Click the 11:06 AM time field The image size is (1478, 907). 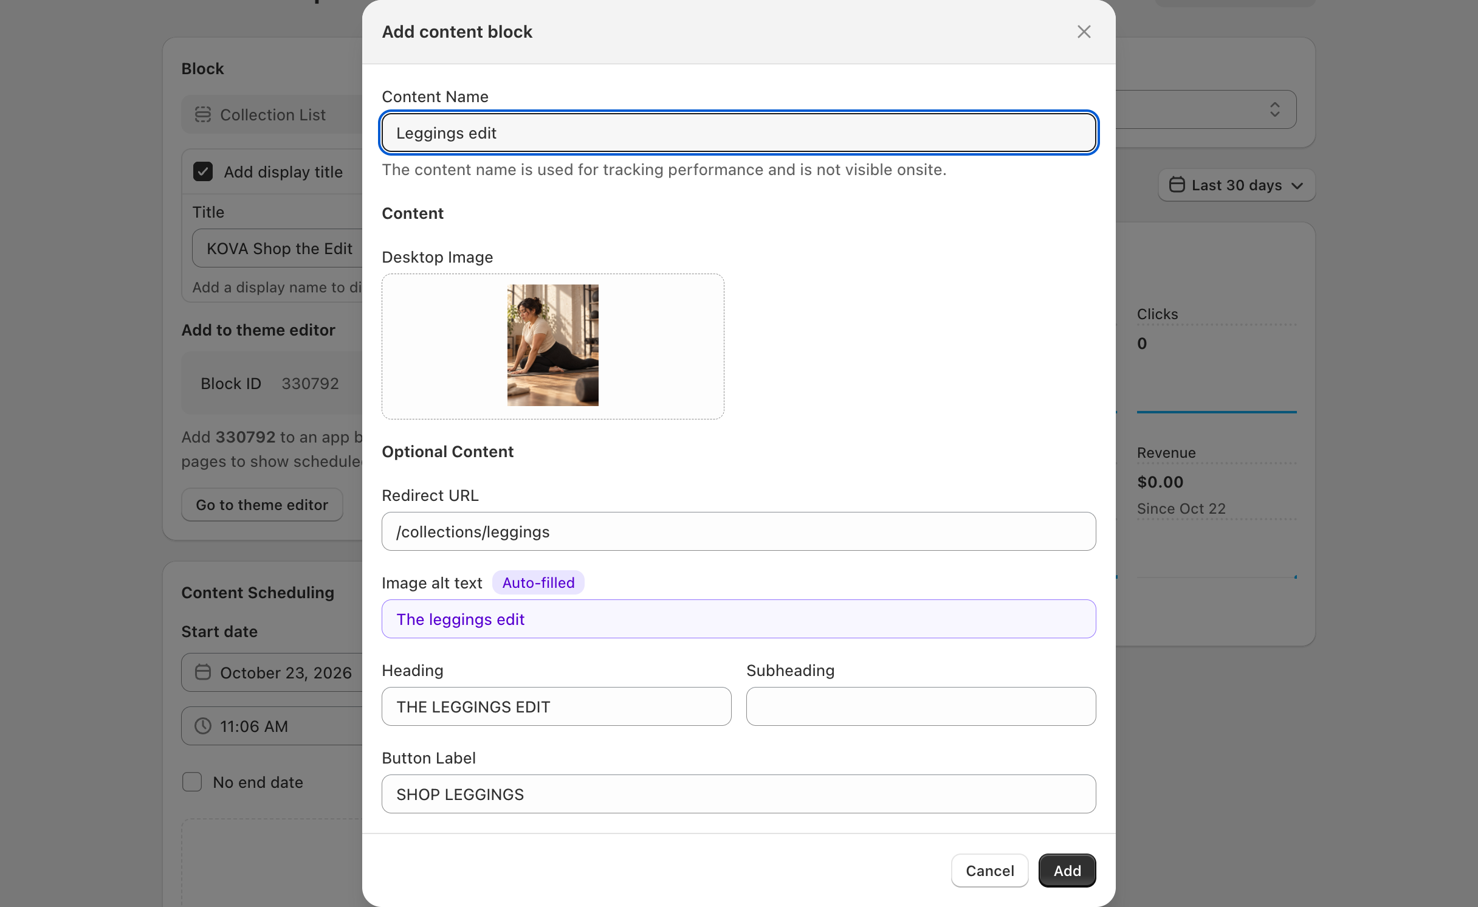[272, 726]
